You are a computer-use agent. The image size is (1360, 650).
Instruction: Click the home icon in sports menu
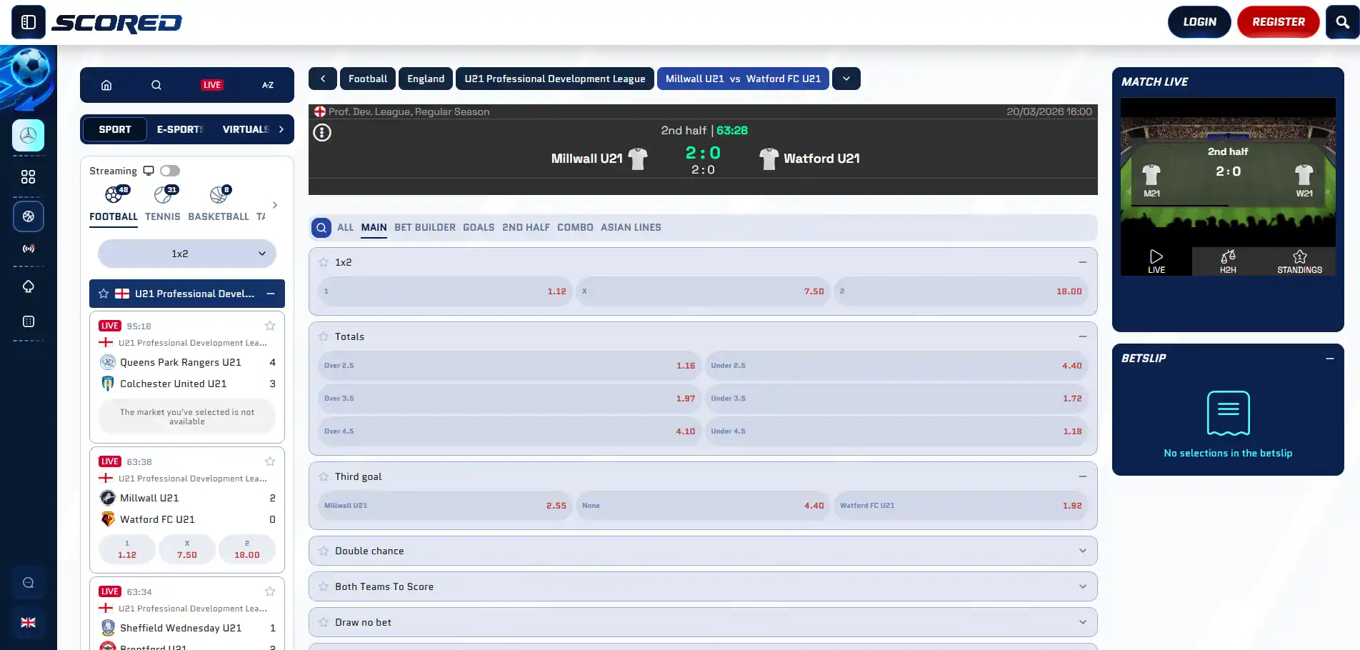[x=106, y=85]
